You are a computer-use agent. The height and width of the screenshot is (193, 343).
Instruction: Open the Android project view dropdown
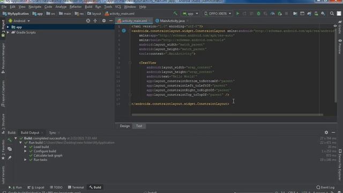pos(19,21)
